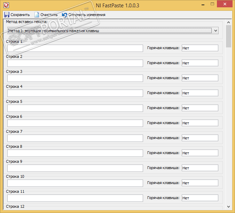Click the Строка 12 label
The image size is (235, 213).
[15, 206]
